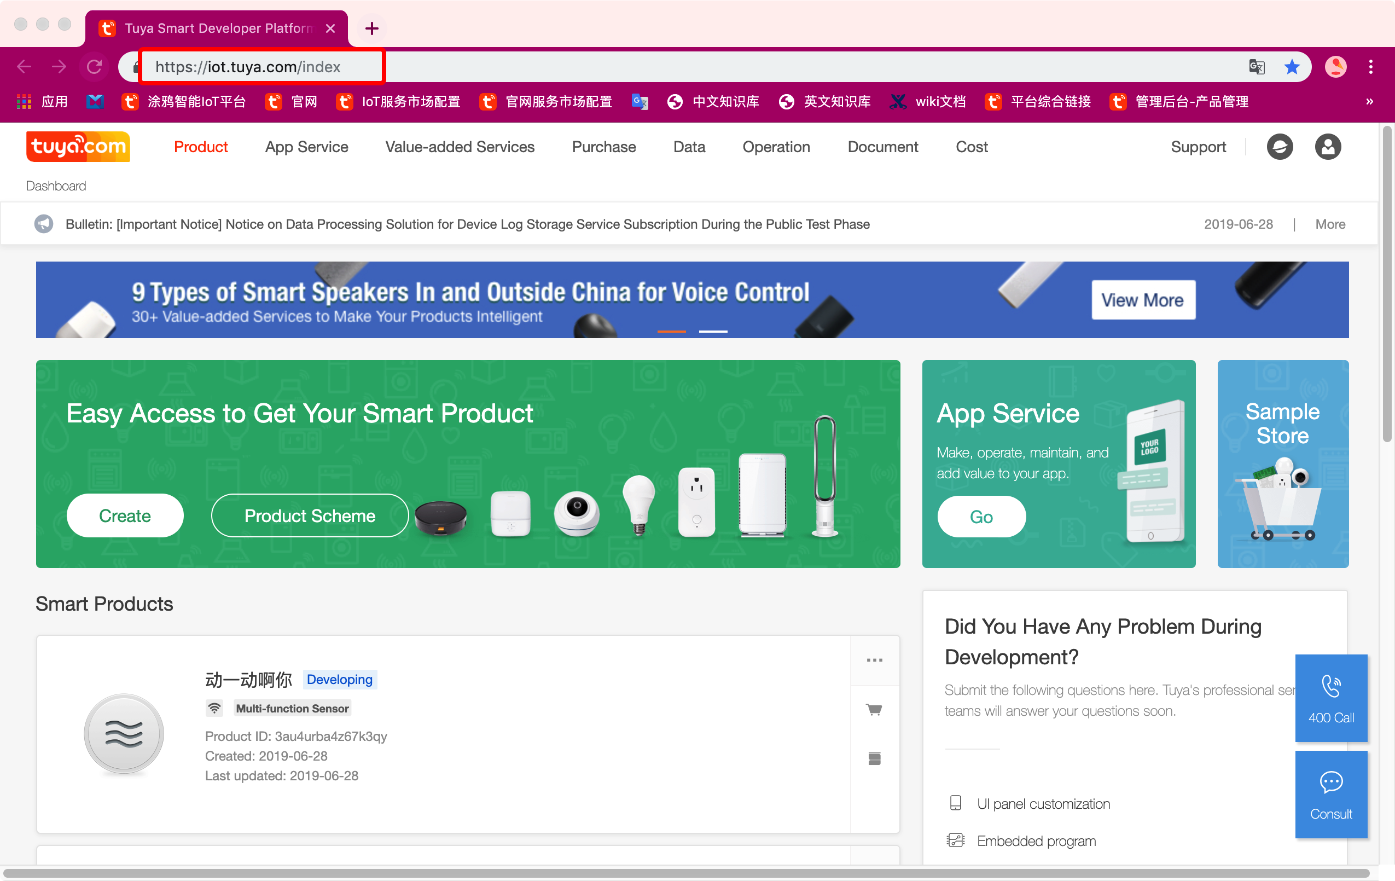The width and height of the screenshot is (1395, 881).
Task: Click the browser forward arrow
Action: point(59,67)
